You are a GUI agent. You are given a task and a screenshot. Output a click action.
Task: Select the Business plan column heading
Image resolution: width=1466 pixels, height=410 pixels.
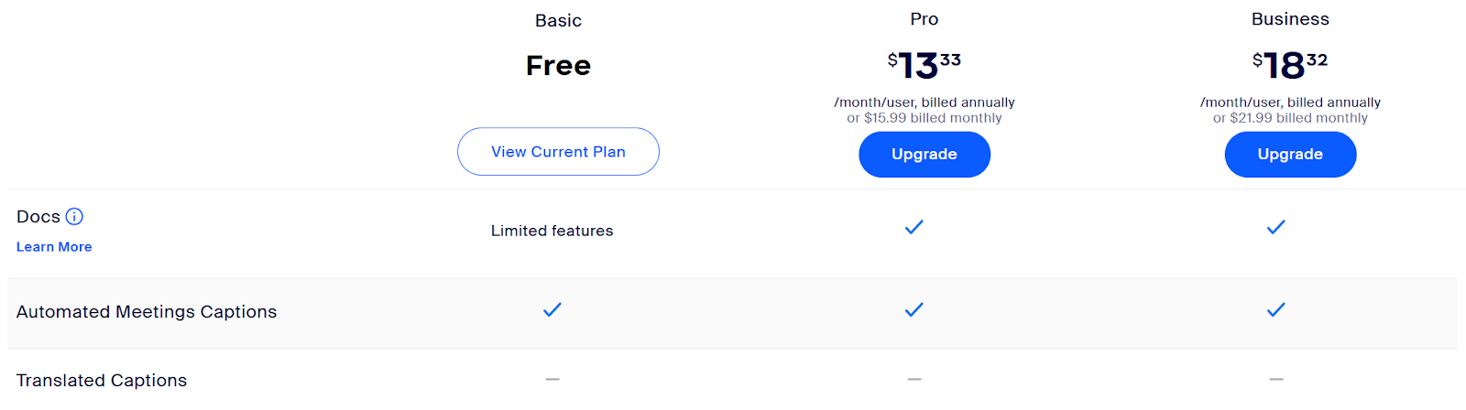1289,19
